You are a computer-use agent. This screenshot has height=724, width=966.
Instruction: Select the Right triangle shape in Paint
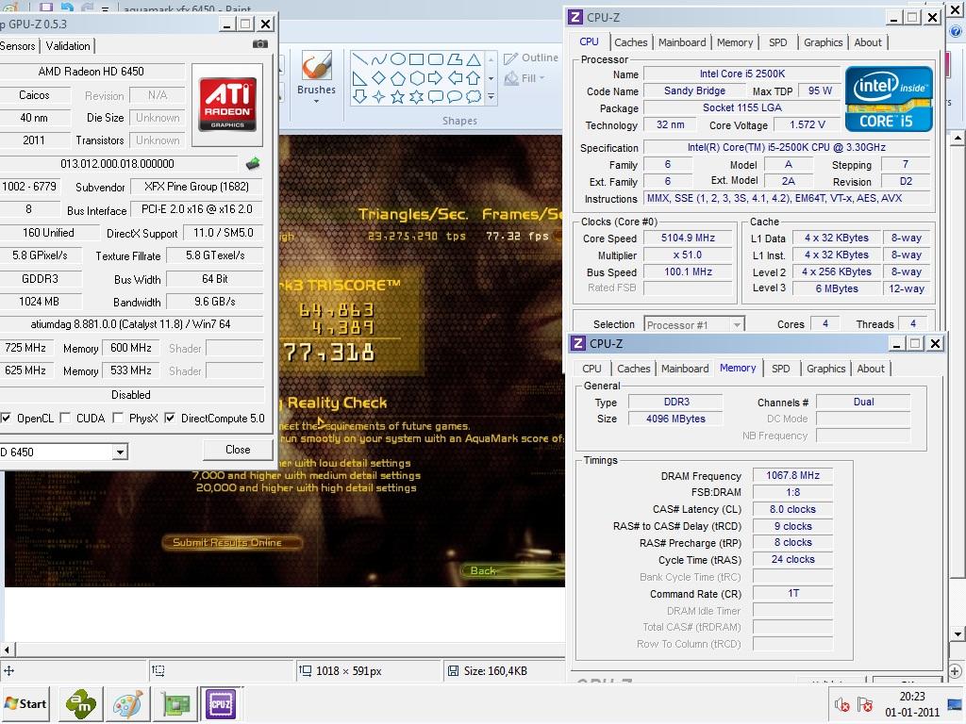pos(360,78)
